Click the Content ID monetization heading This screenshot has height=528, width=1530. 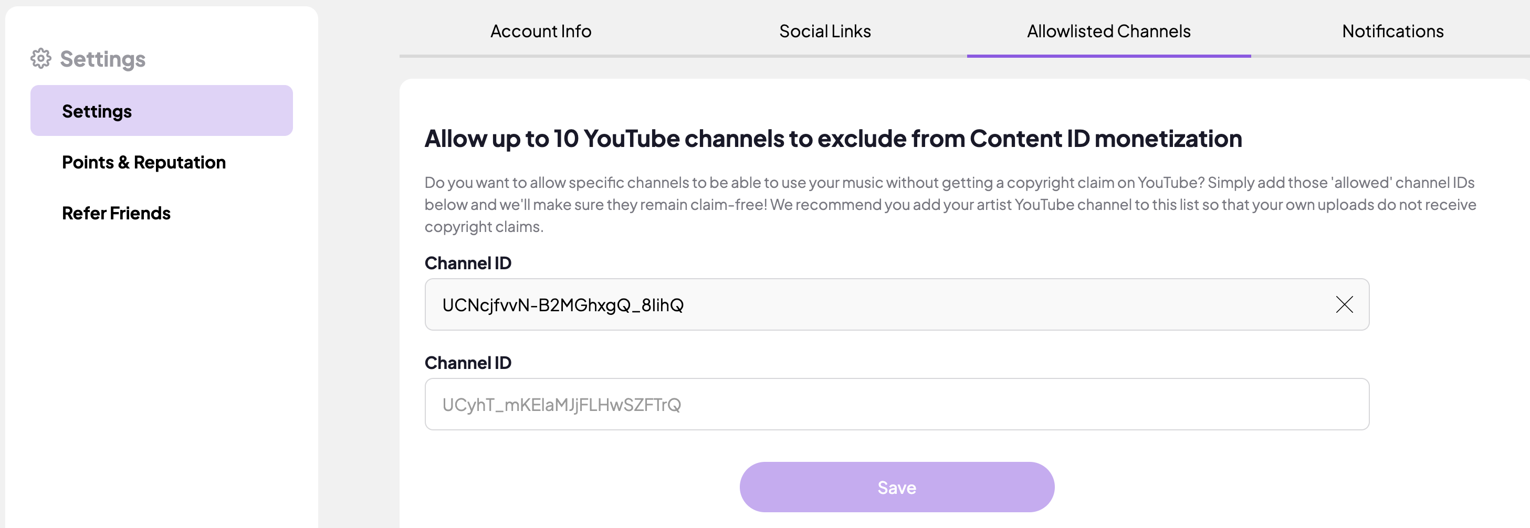point(833,139)
